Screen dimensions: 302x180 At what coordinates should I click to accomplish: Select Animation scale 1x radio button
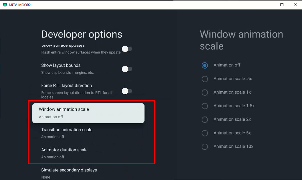click(205, 93)
